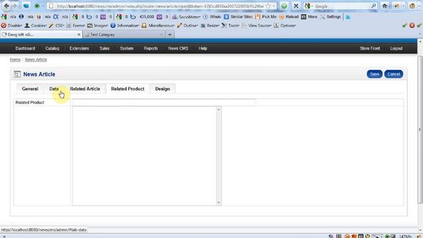Image resolution: width=423 pixels, height=238 pixels.
Task: Open the More toolbar item
Action: tap(309, 17)
